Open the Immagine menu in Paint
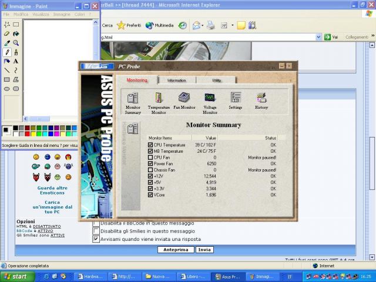Viewport: 376px width, 282px height. [x=62, y=14]
